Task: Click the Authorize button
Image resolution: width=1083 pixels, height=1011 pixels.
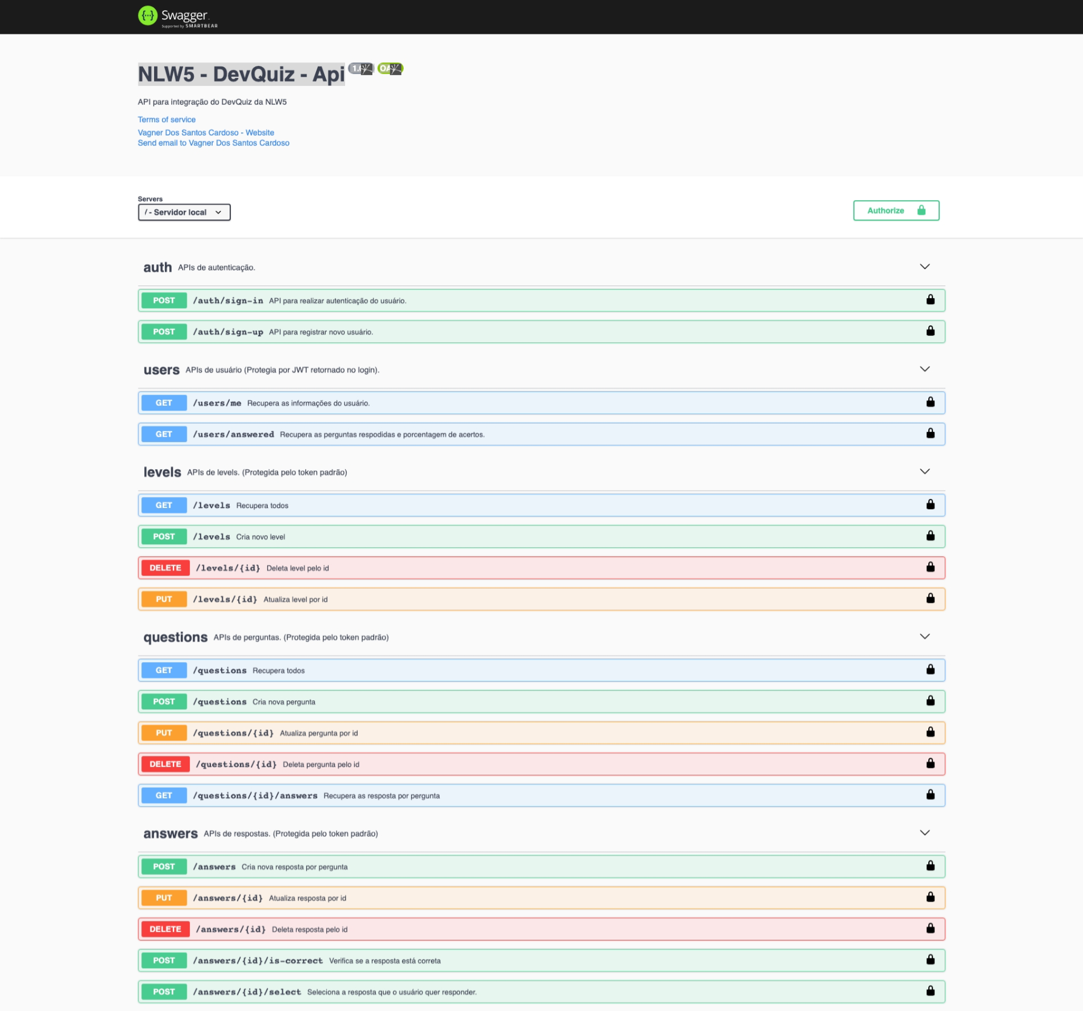Action: (x=896, y=210)
